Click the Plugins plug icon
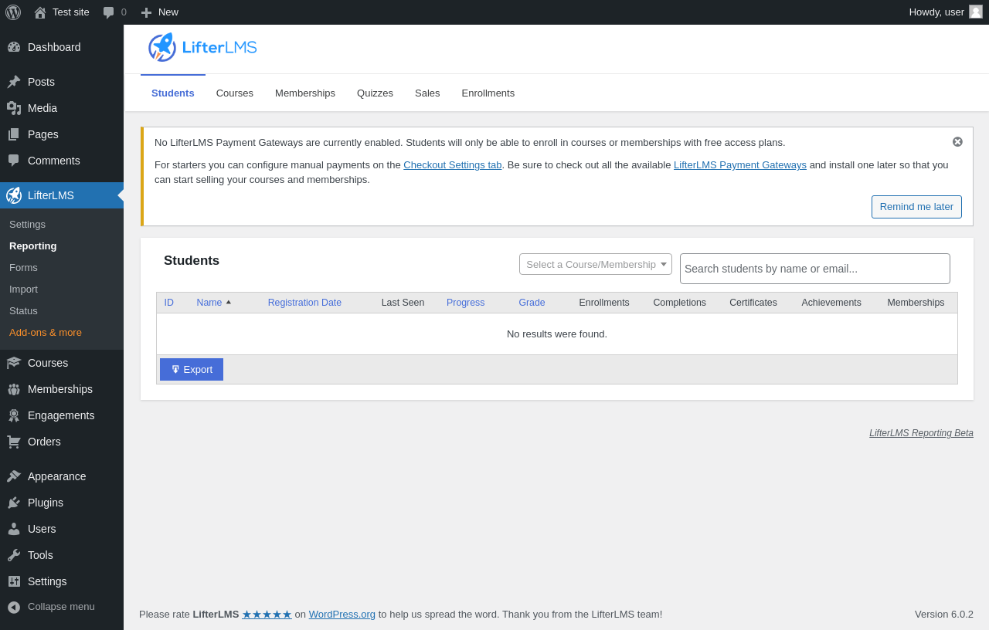 click(x=14, y=503)
